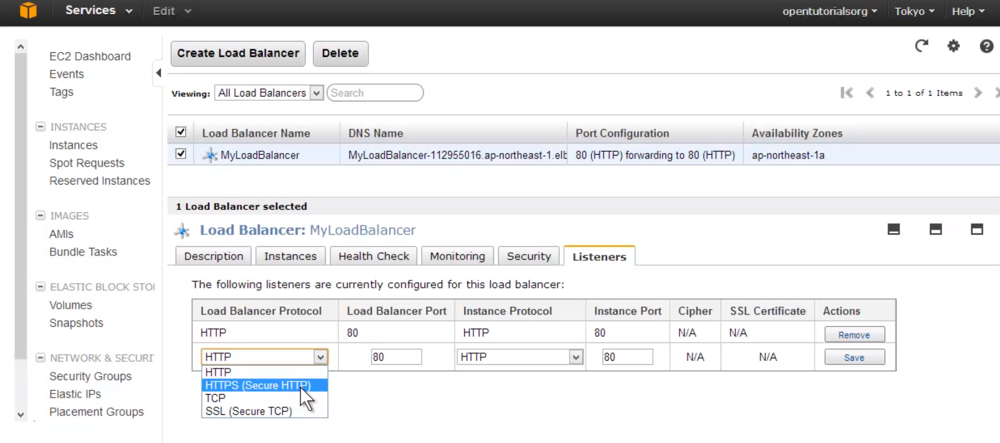1000x443 pixels.
Task: Collapse the INSTANCES sidebar section
Action: [x=40, y=126]
